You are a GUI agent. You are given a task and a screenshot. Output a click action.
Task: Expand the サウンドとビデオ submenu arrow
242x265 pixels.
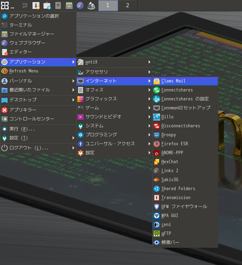(x=149, y=117)
